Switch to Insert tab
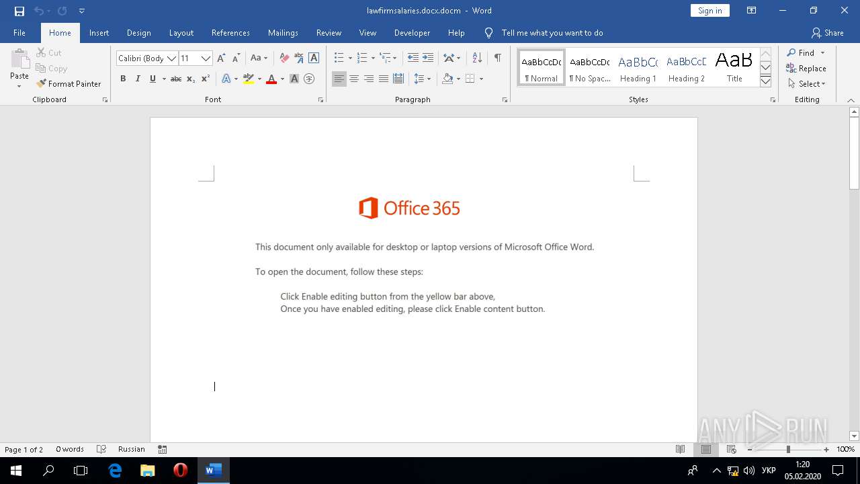 (x=99, y=33)
